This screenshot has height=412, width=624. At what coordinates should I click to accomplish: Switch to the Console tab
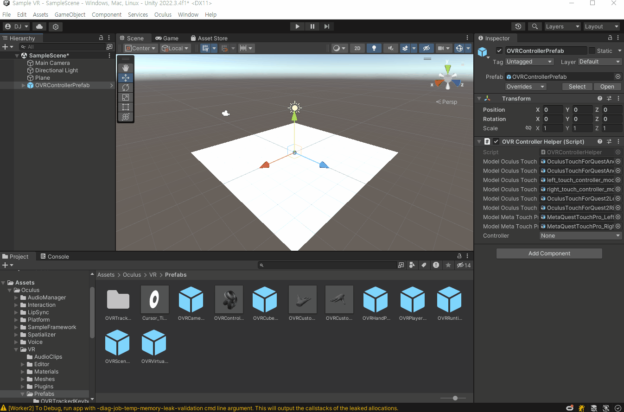click(54, 256)
